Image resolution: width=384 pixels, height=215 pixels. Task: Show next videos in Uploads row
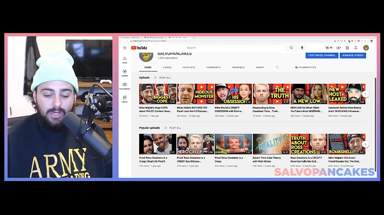(365, 94)
